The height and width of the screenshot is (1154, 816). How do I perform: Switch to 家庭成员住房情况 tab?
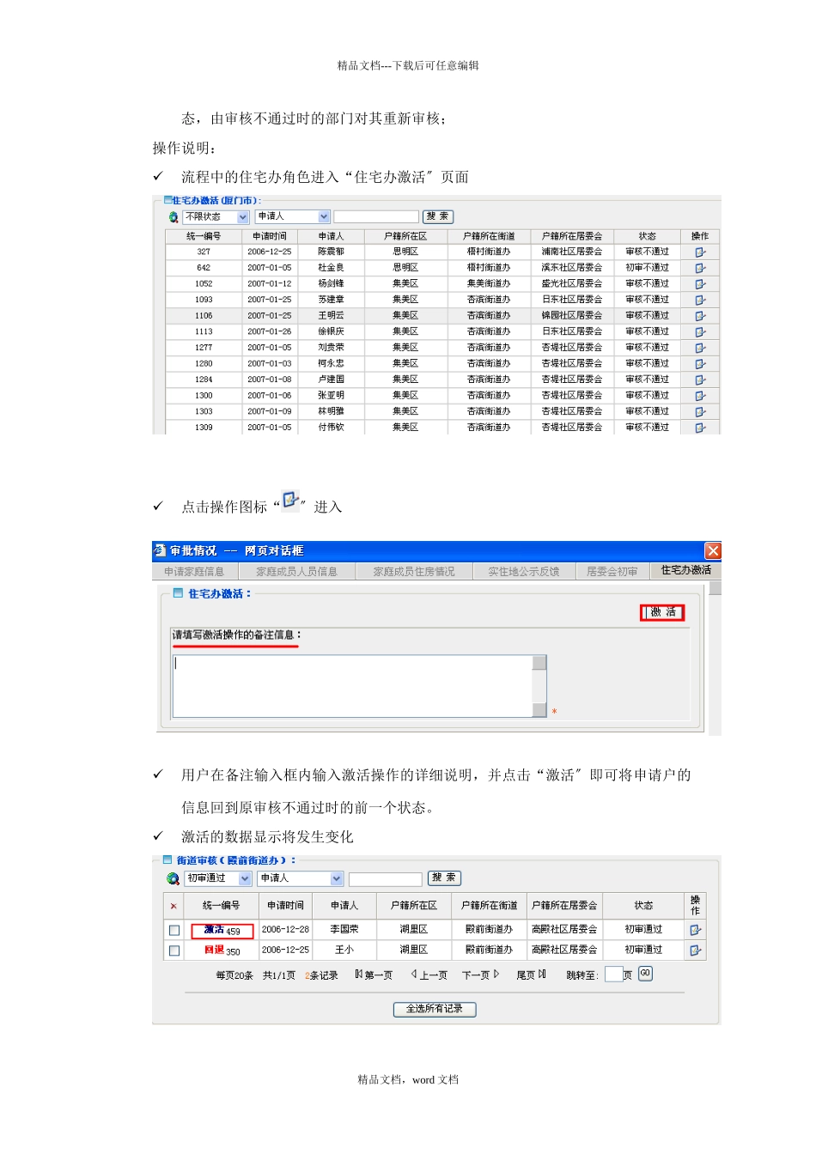tap(414, 571)
